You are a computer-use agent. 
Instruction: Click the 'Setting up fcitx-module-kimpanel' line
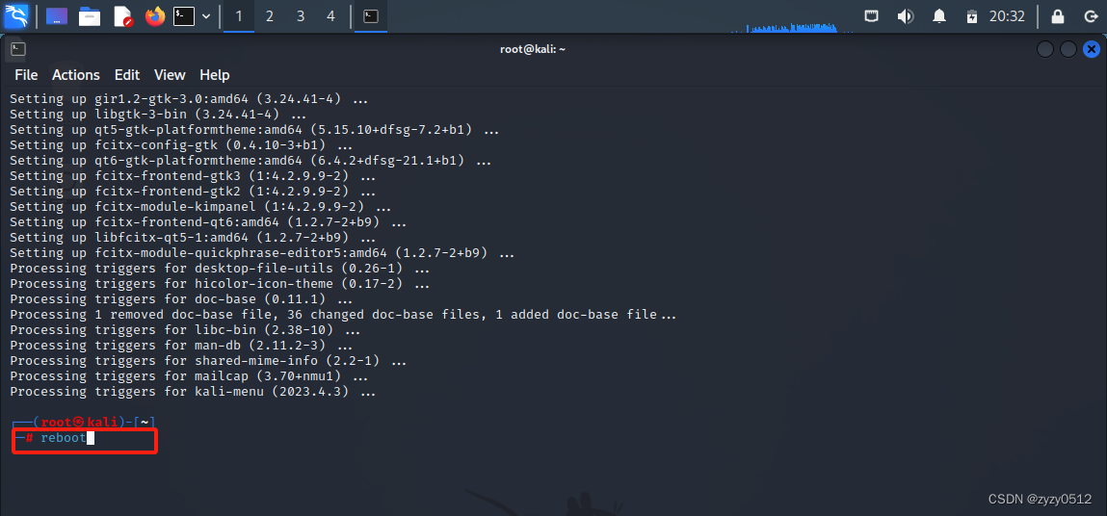pyautogui.click(x=200, y=207)
